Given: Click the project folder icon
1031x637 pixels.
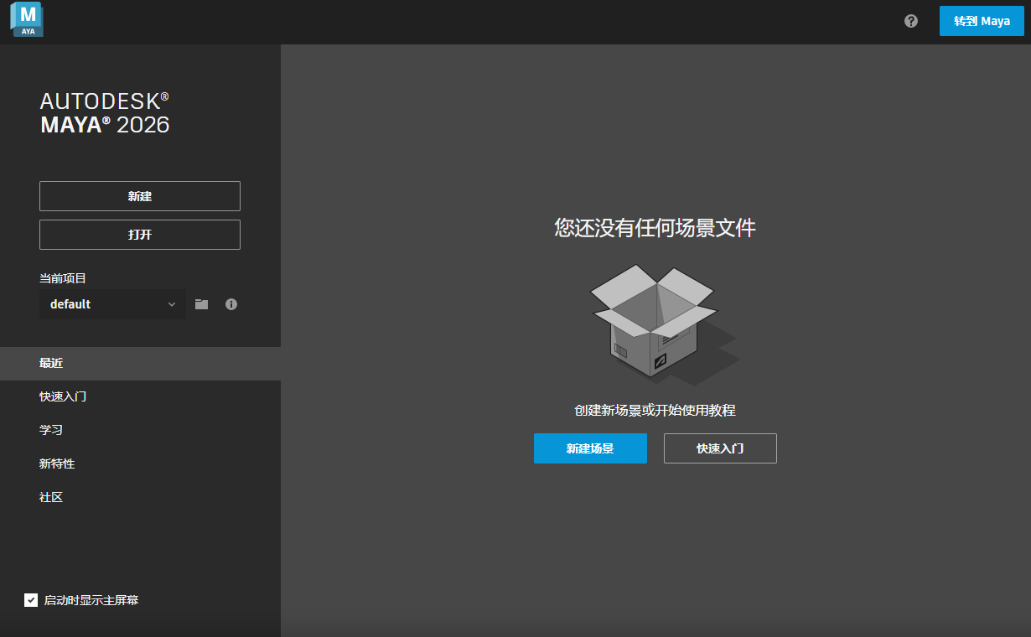Looking at the screenshot, I should coord(201,304).
